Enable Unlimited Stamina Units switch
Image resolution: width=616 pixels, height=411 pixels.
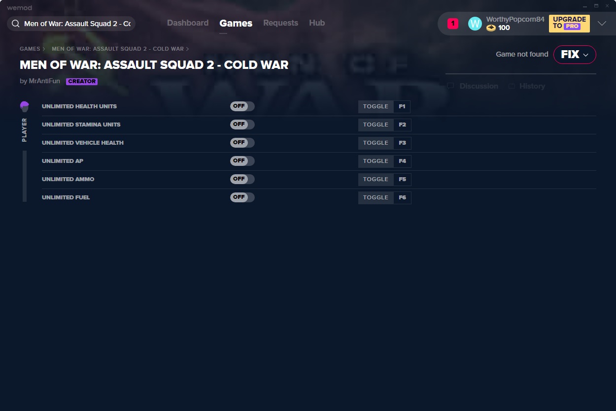[x=242, y=125]
